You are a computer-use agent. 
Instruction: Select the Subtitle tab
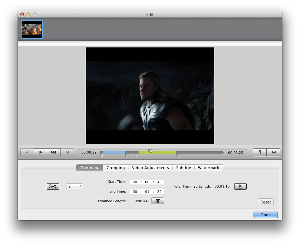coord(183,168)
